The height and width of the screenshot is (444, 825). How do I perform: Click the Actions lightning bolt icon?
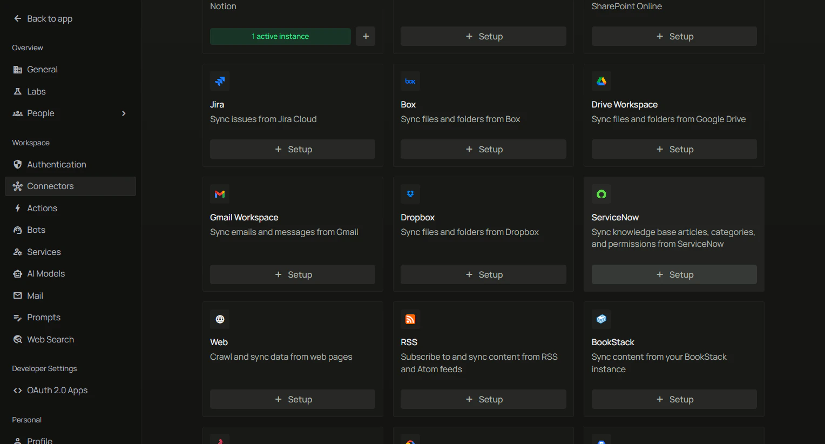point(18,208)
